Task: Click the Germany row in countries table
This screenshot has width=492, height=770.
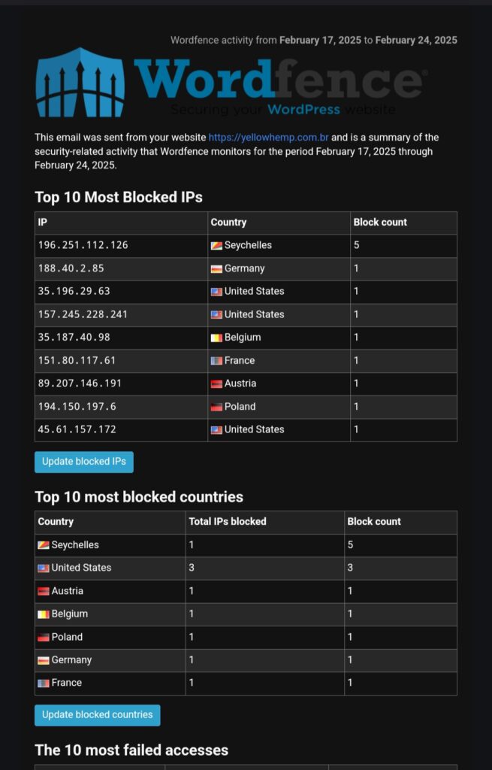Action: (246, 660)
